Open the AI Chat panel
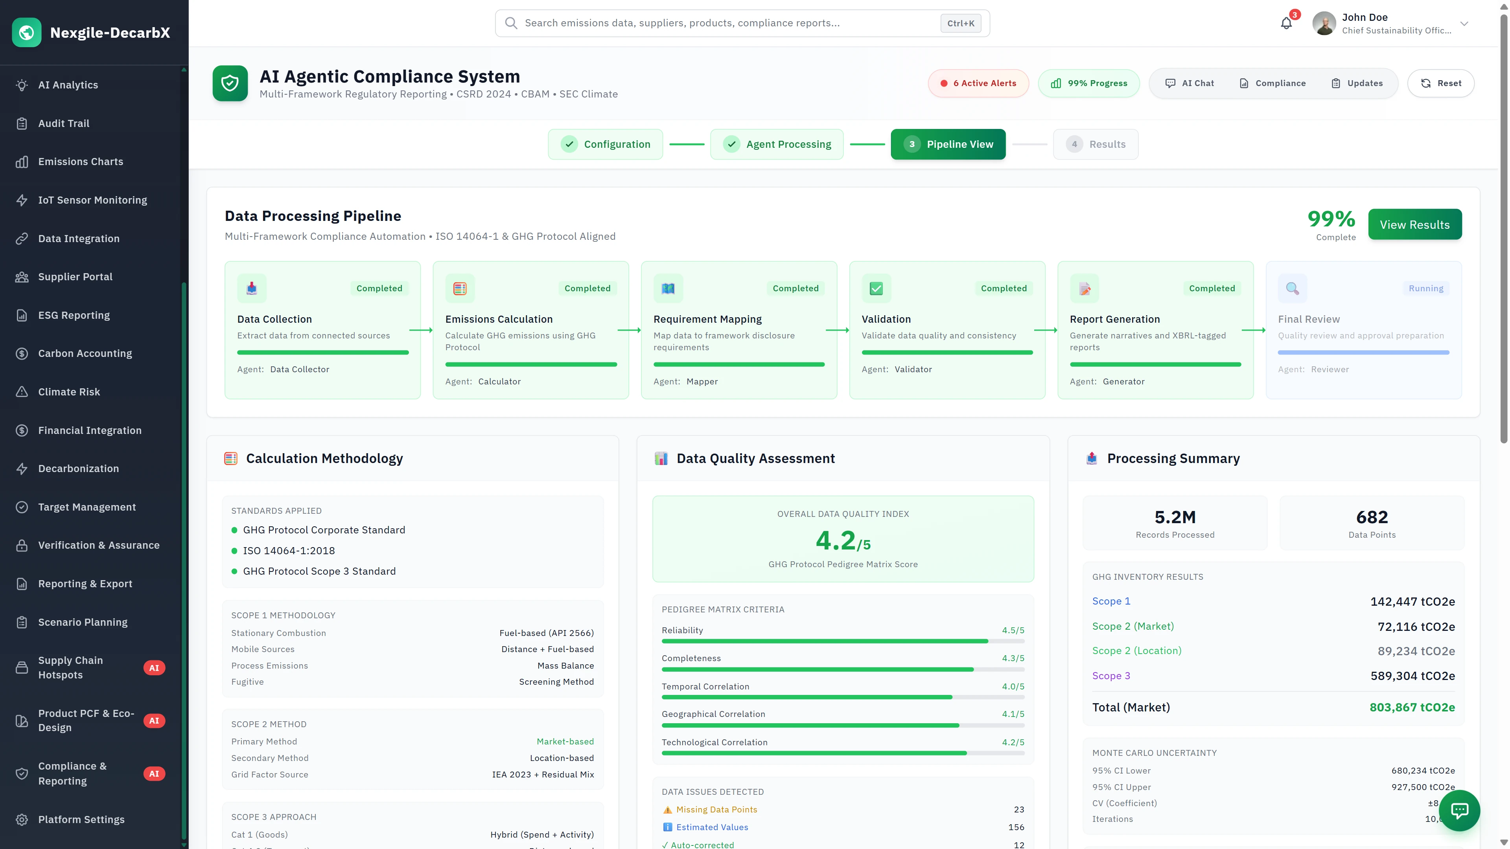Image resolution: width=1510 pixels, height=849 pixels. 1190,83
